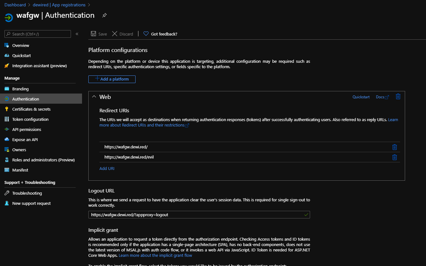Navigate to Dashboard breadcrumb
The width and height of the screenshot is (426, 266).
point(15,4)
